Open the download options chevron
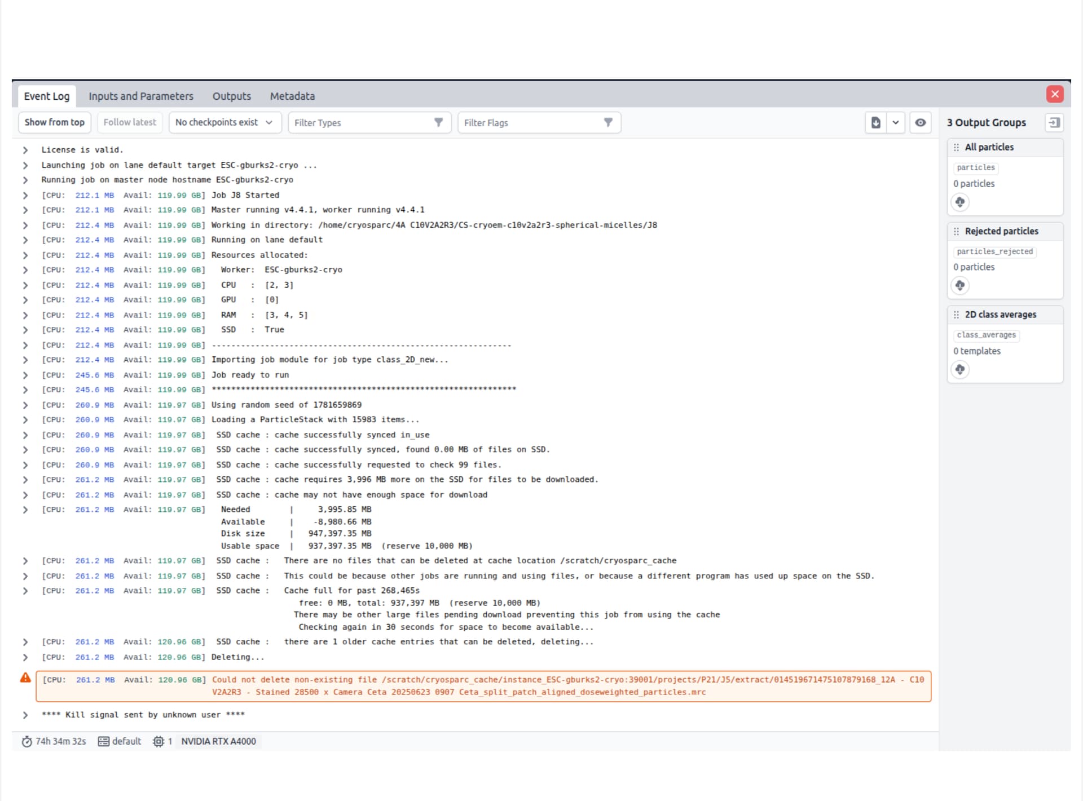This screenshot has height=801, width=1083. [x=895, y=122]
